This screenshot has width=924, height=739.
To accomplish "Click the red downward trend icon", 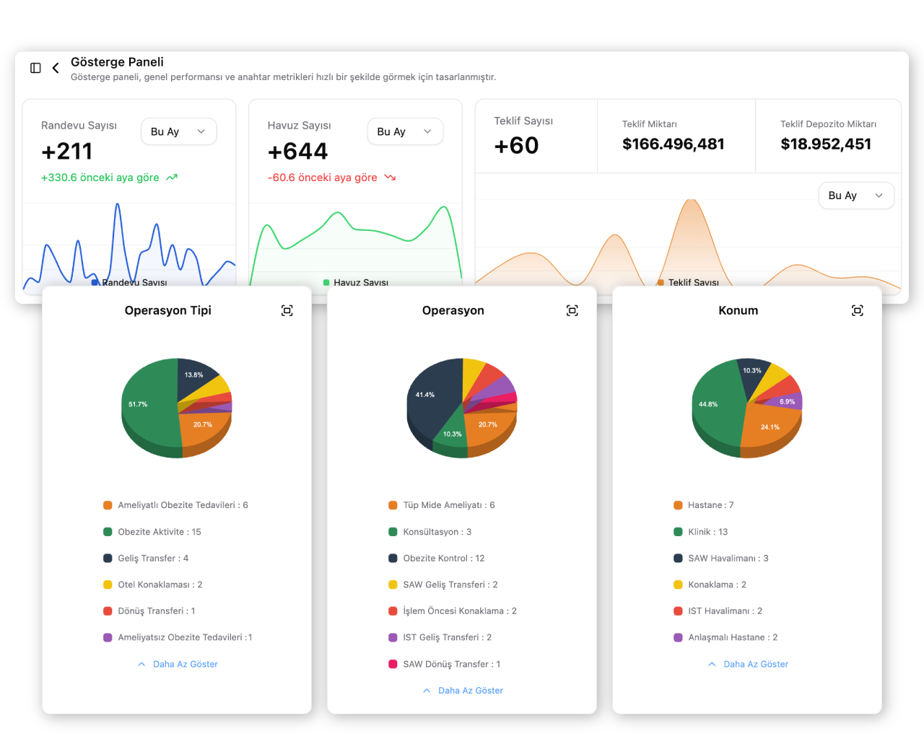I will tap(390, 178).
